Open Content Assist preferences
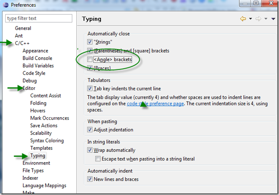The width and height of the screenshot is (279, 195). pos(45,96)
